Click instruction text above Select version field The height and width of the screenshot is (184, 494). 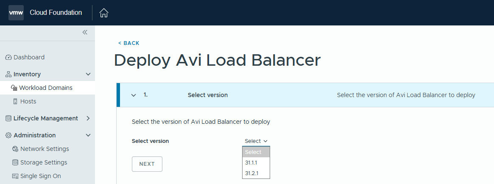click(x=201, y=122)
